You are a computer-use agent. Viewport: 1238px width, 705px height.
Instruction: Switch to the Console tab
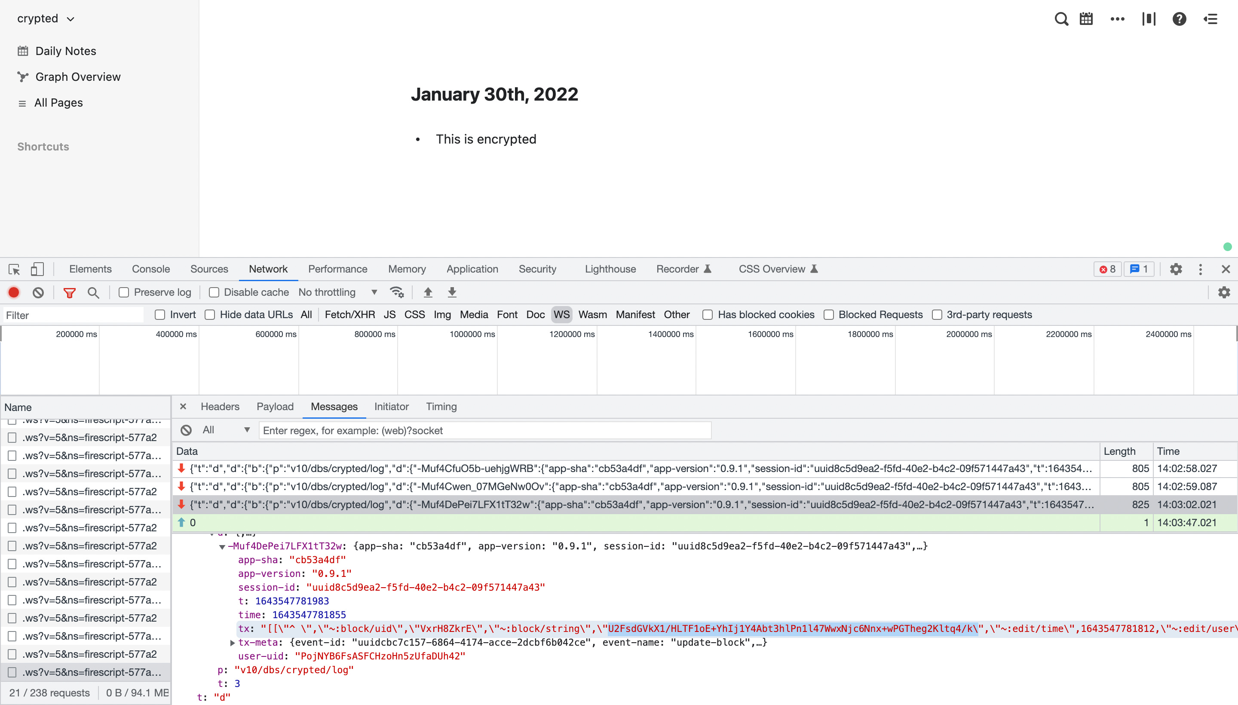coord(150,269)
